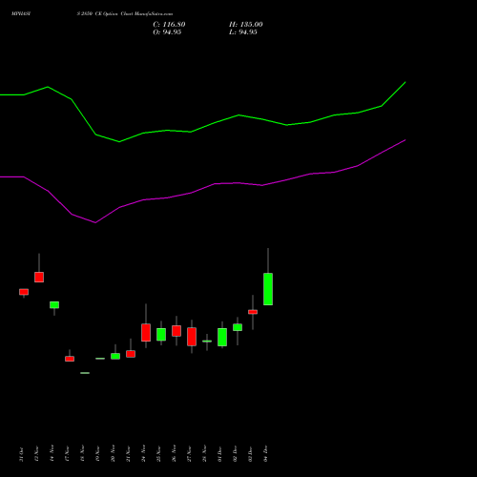The height and width of the screenshot is (477, 477).
Task: Click the low price value L: 94.95
Action: click(x=243, y=32)
